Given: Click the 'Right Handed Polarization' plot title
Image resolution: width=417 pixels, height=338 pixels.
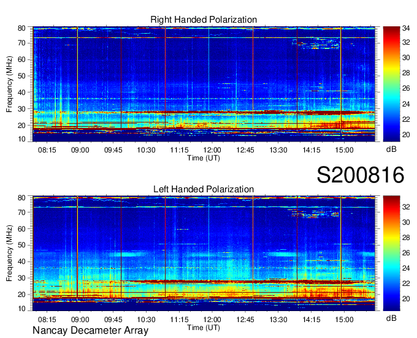Looking at the screenshot, I should pyautogui.click(x=204, y=20).
